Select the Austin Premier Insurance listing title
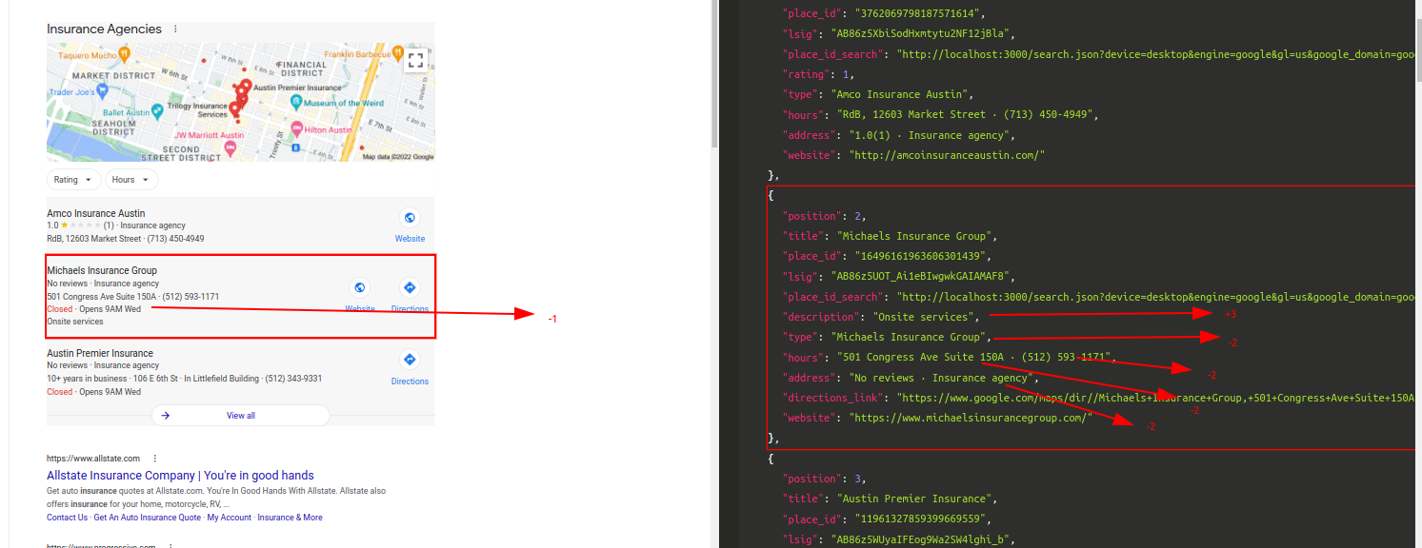Viewport: 1422px width, 548px height. (x=100, y=353)
